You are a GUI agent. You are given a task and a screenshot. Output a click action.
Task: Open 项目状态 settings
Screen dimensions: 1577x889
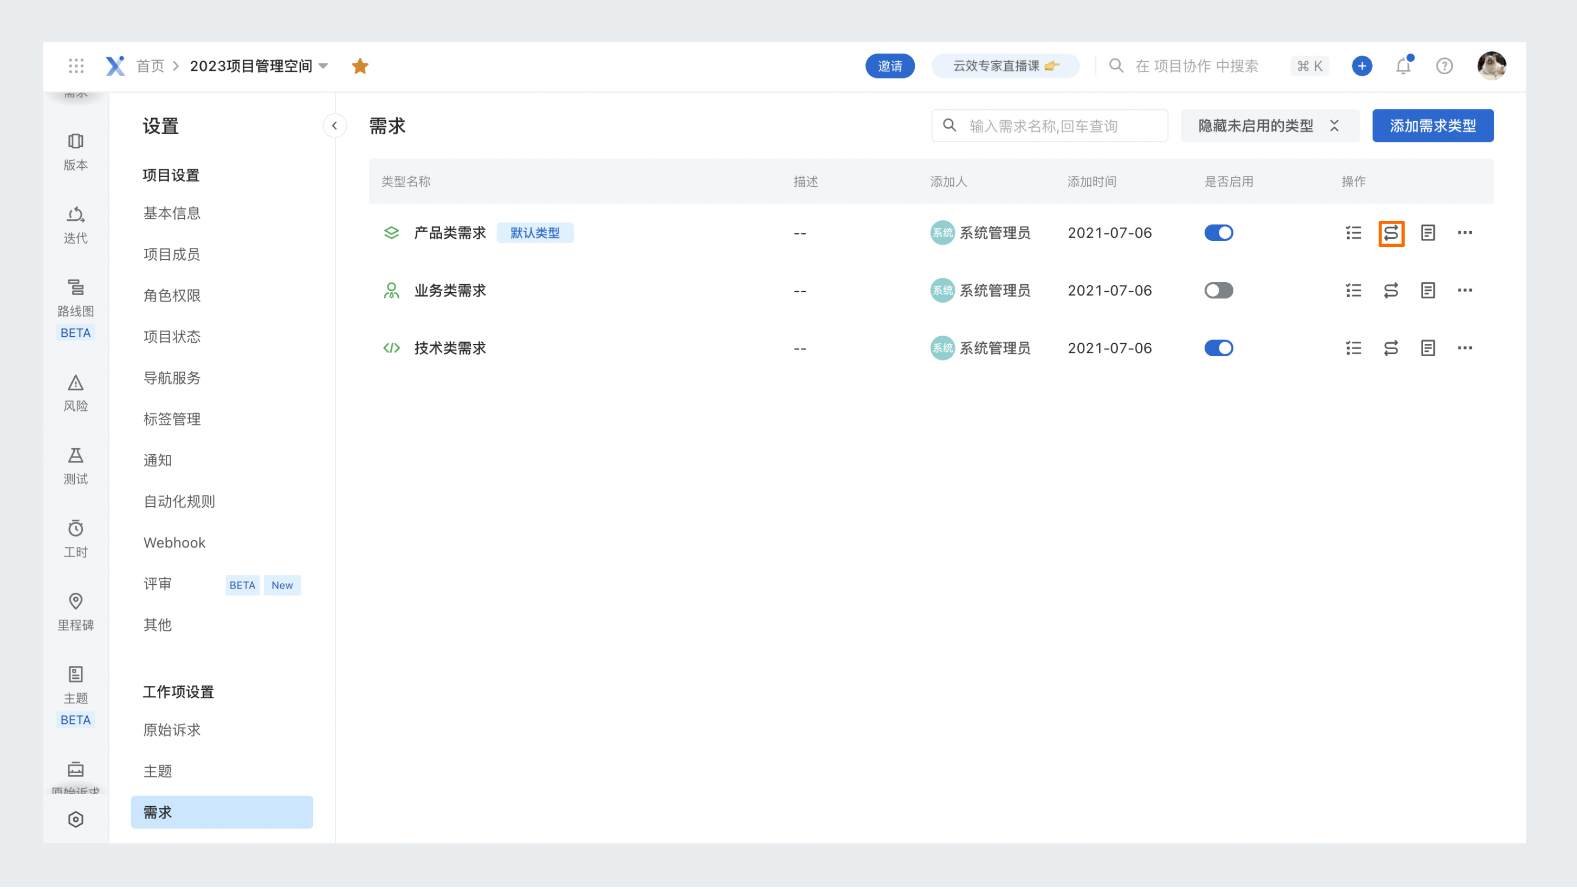(172, 337)
